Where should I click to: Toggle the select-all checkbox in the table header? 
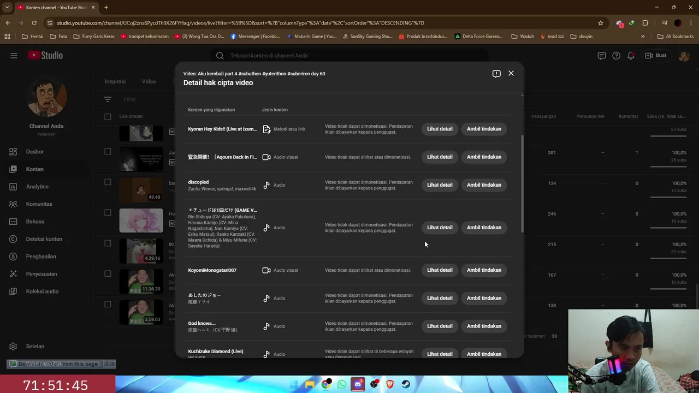pyautogui.click(x=108, y=116)
